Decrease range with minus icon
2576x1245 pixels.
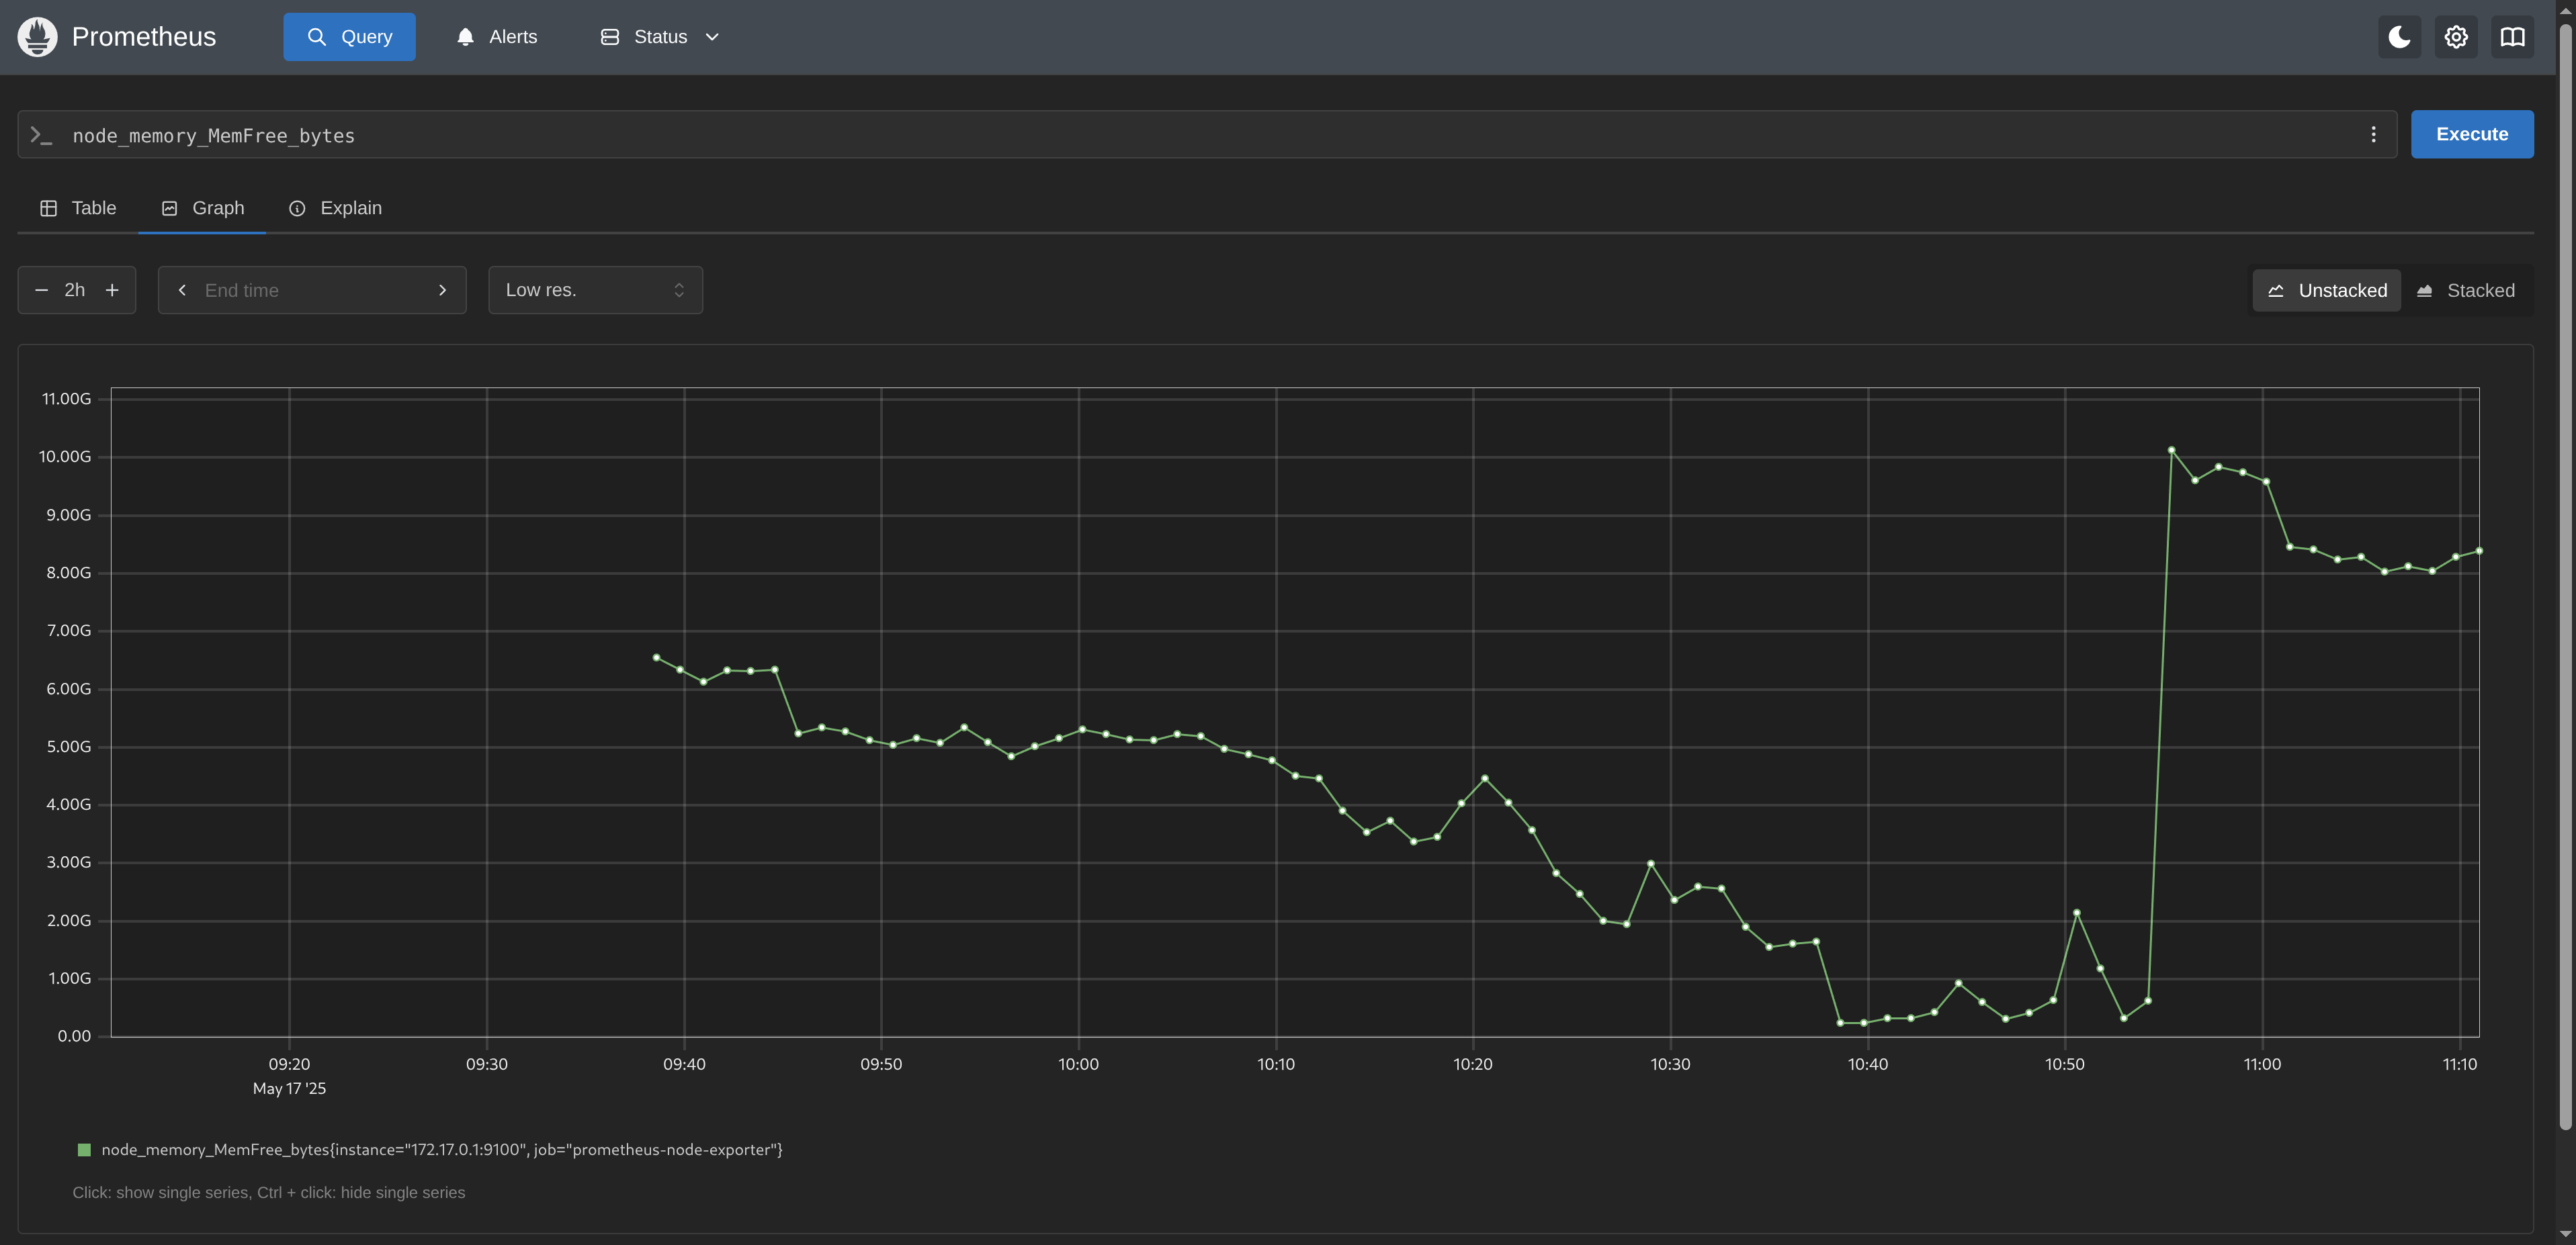[x=41, y=290]
